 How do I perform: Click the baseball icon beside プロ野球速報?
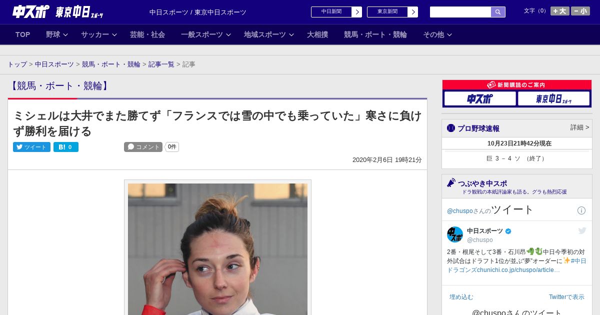451,128
